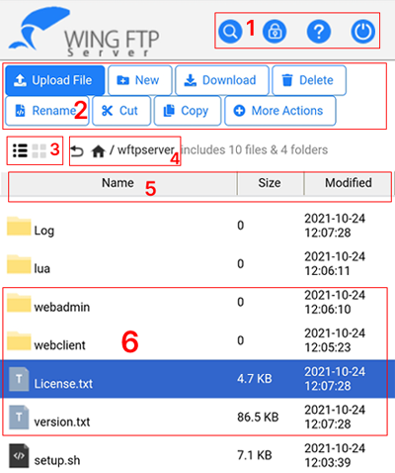Viewport: 395px width, 473px height.
Task: Click the setup.sh modified date 12:03:39
Action: click(x=335, y=455)
